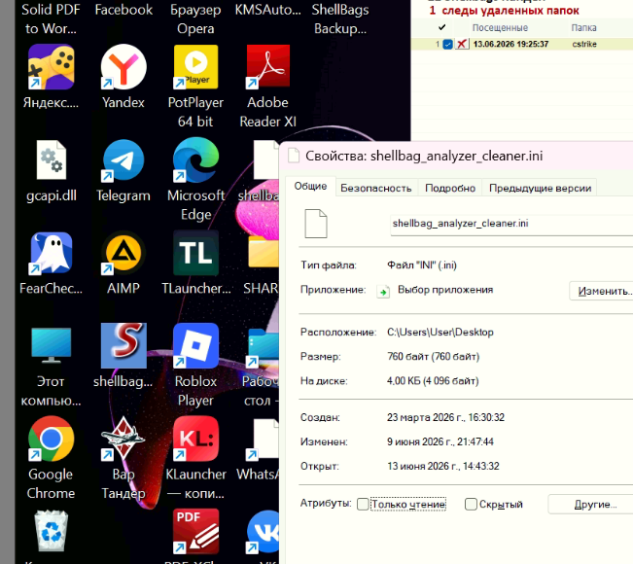Select the SHAR folder icon on desktop
Screen dimensions: 633x564
tap(264, 252)
